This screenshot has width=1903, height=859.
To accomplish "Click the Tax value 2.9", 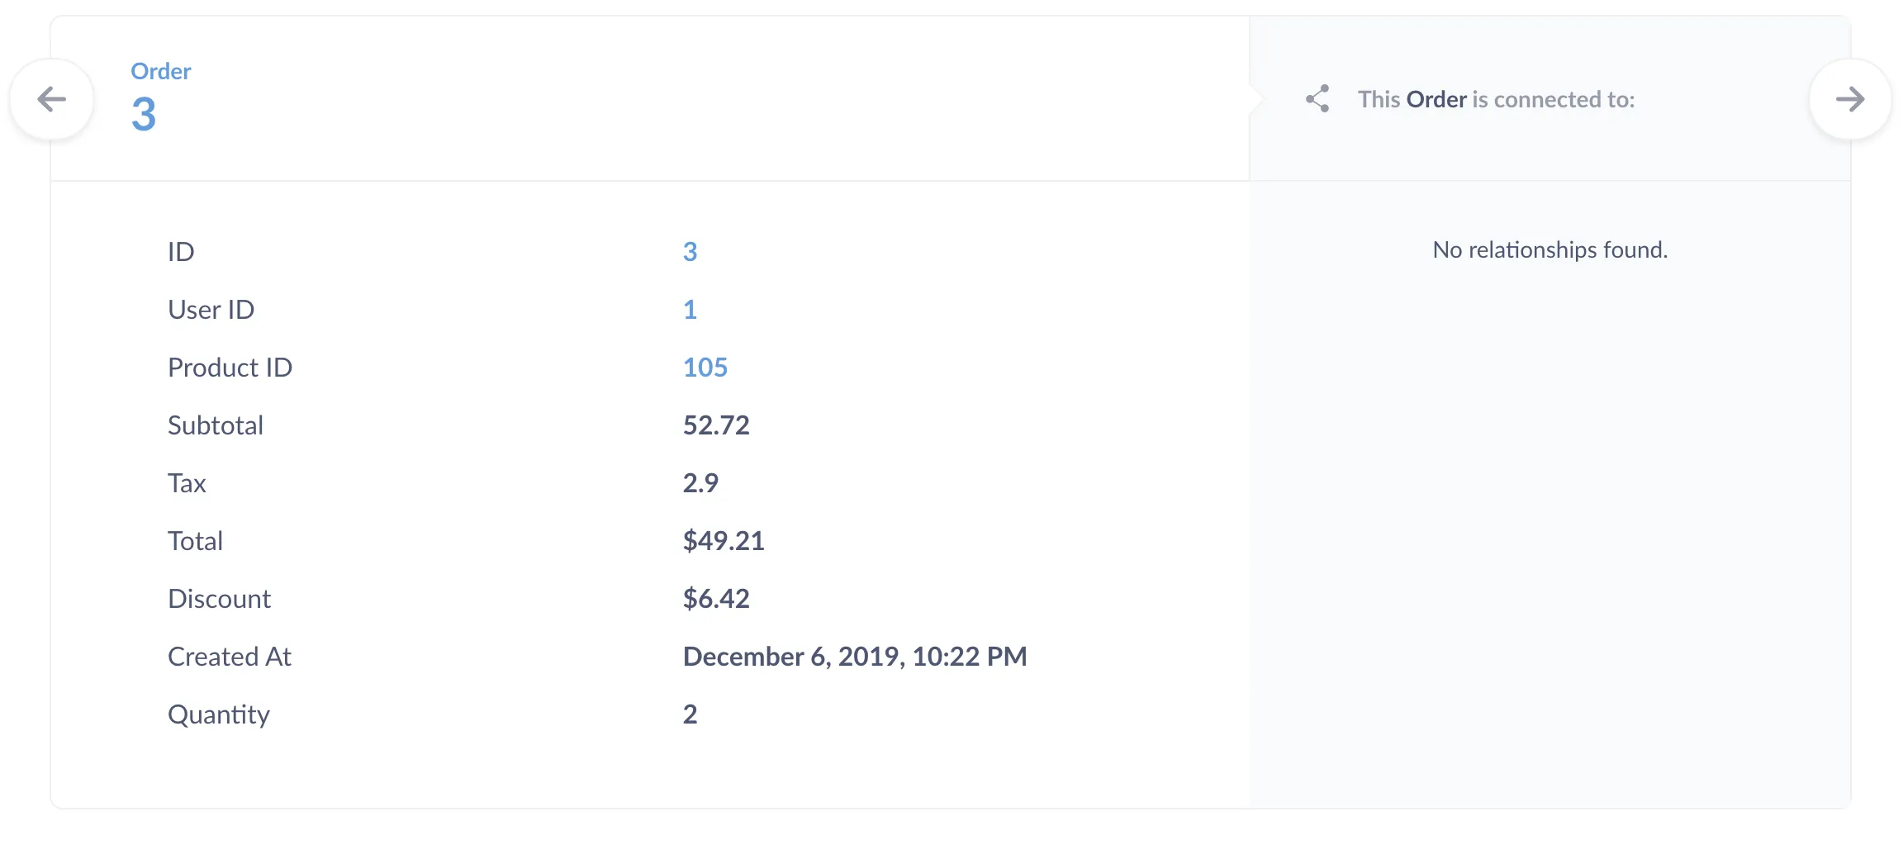I will (x=700, y=482).
